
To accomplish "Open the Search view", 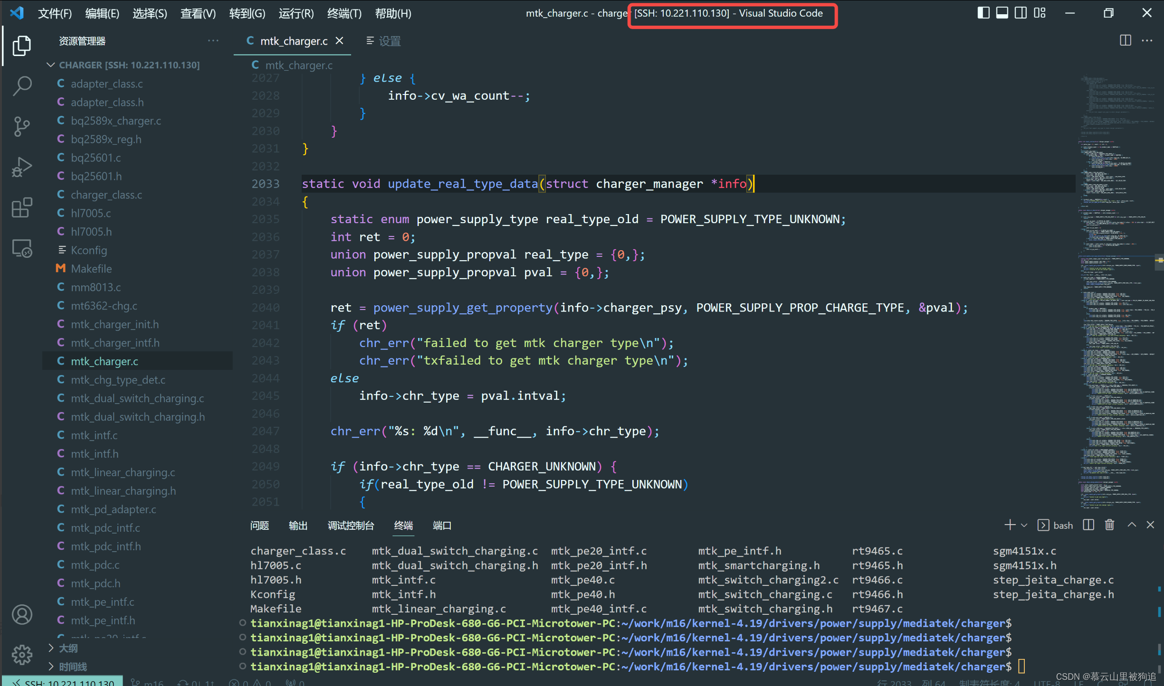I will pyautogui.click(x=22, y=86).
